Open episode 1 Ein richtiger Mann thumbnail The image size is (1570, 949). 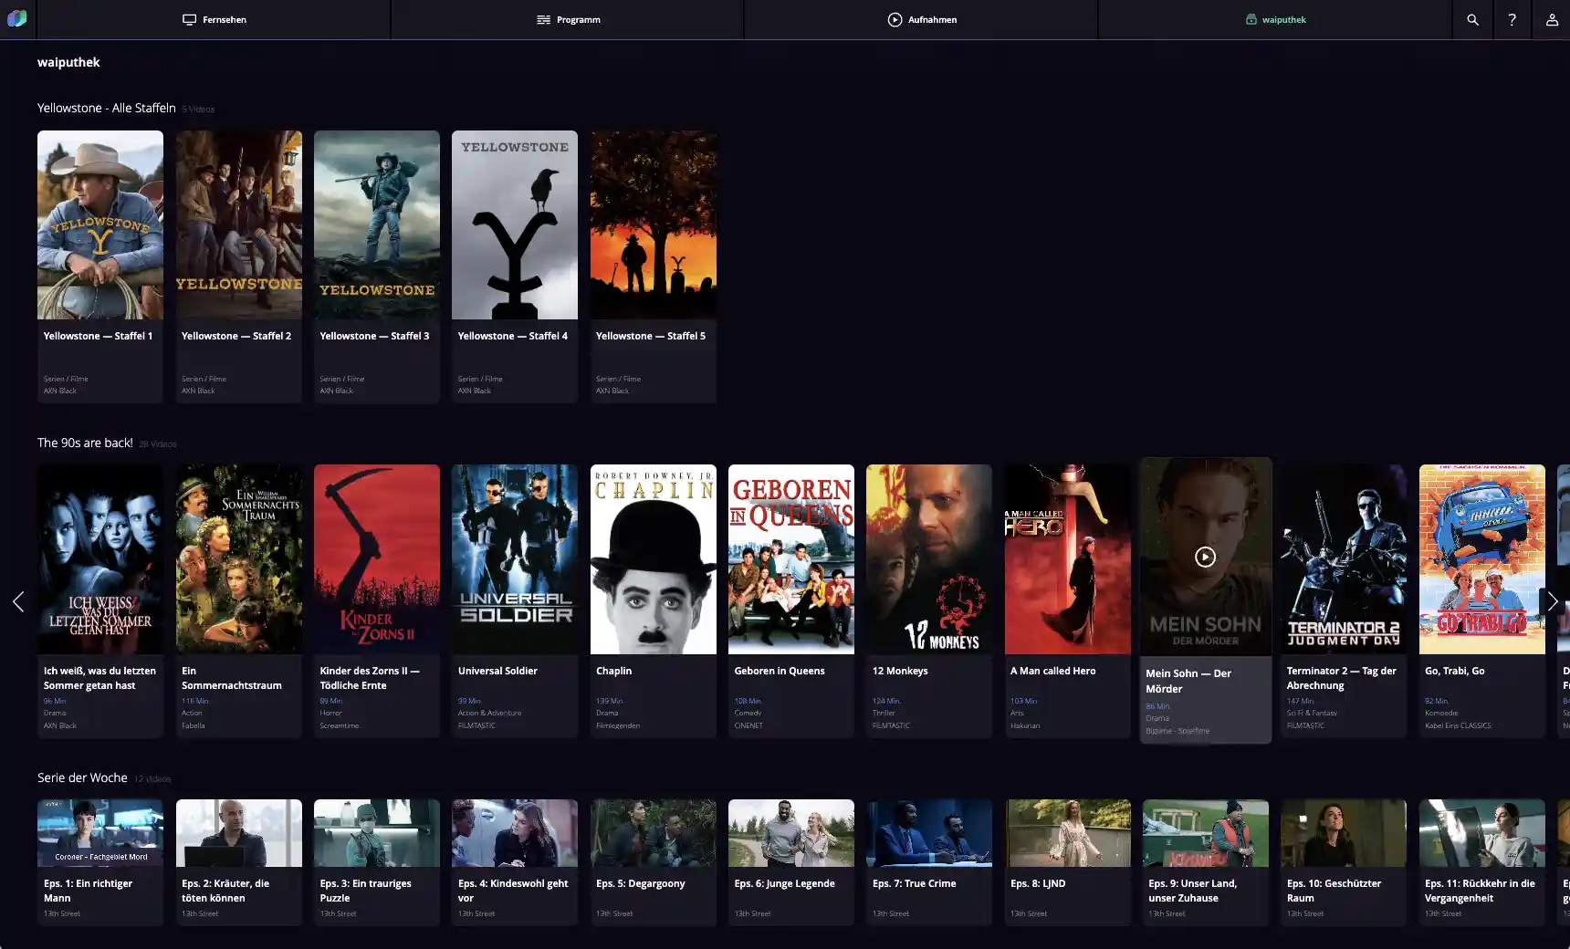(100, 833)
